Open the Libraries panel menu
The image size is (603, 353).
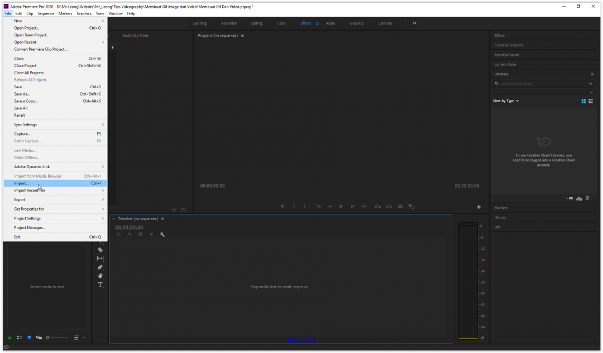pyautogui.click(x=592, y=74)
